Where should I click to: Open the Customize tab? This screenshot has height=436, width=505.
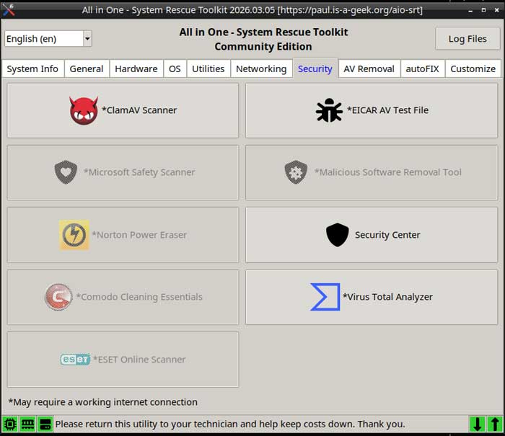coord(473,69)
